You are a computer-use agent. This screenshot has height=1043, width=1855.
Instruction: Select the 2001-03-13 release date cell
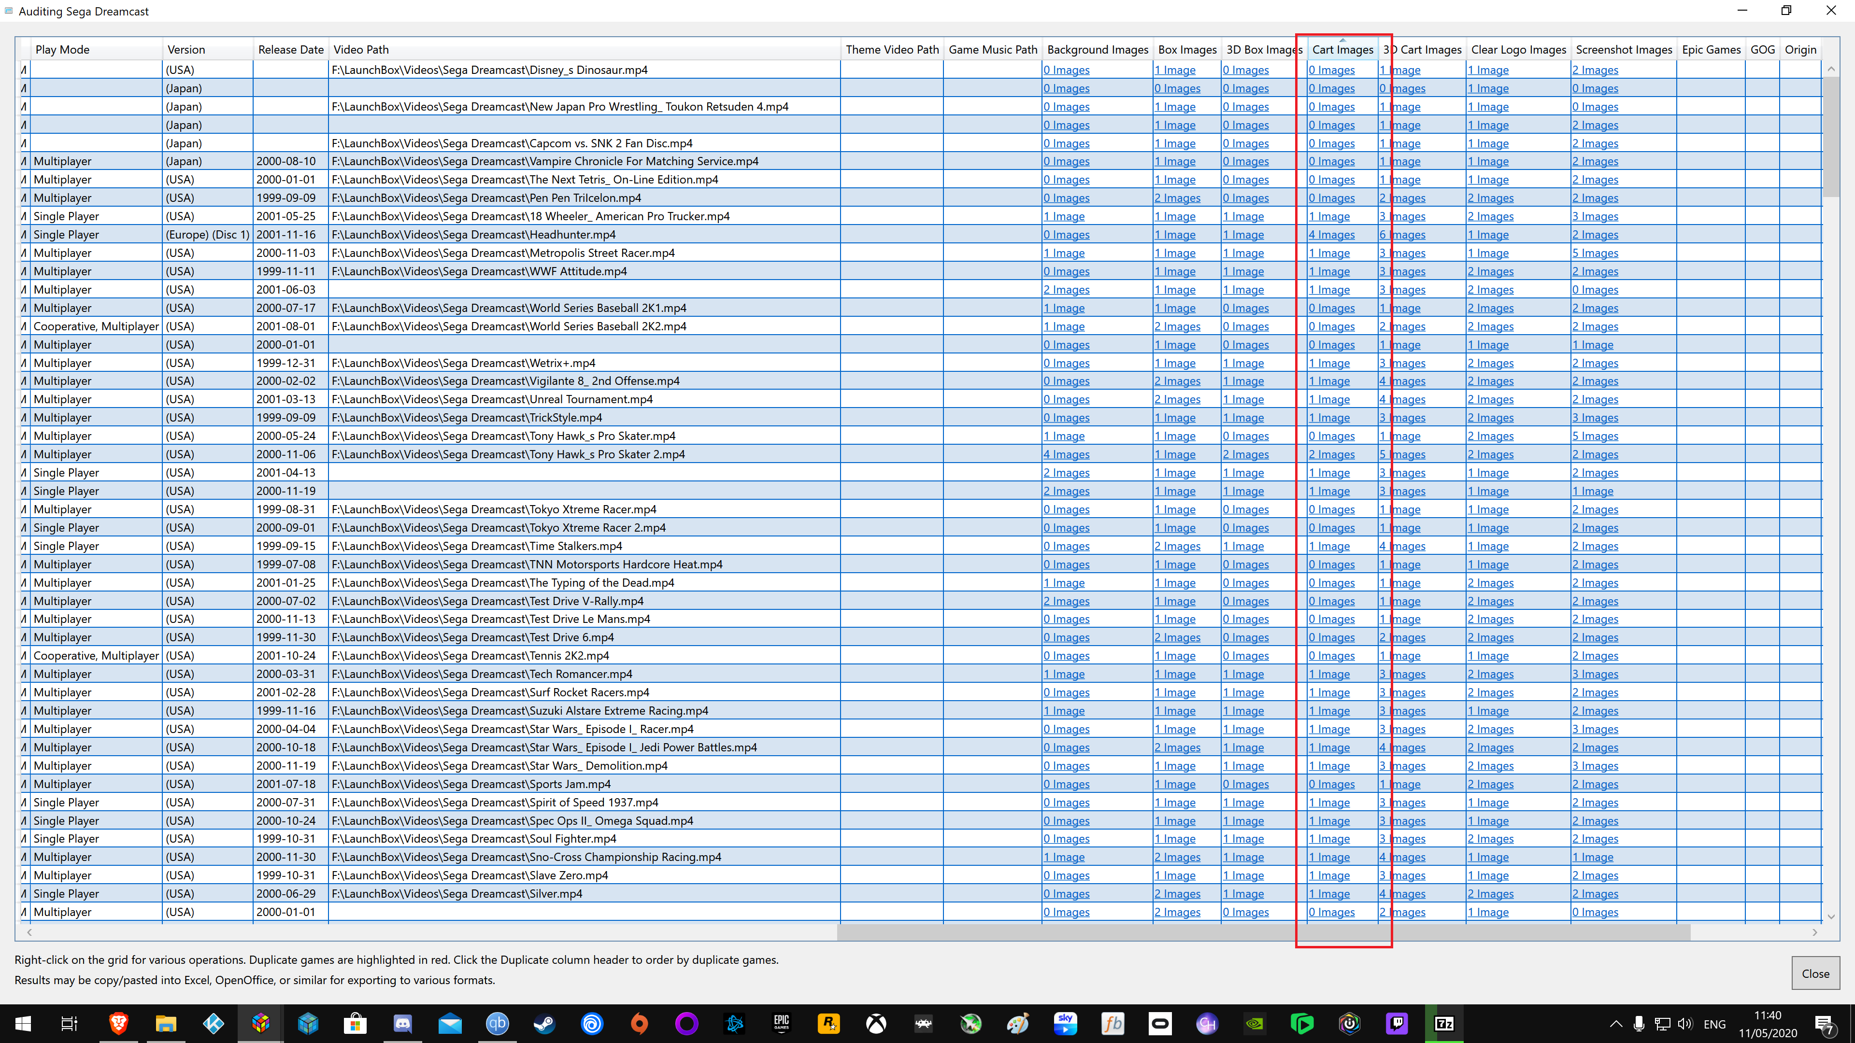coord(291,399)
